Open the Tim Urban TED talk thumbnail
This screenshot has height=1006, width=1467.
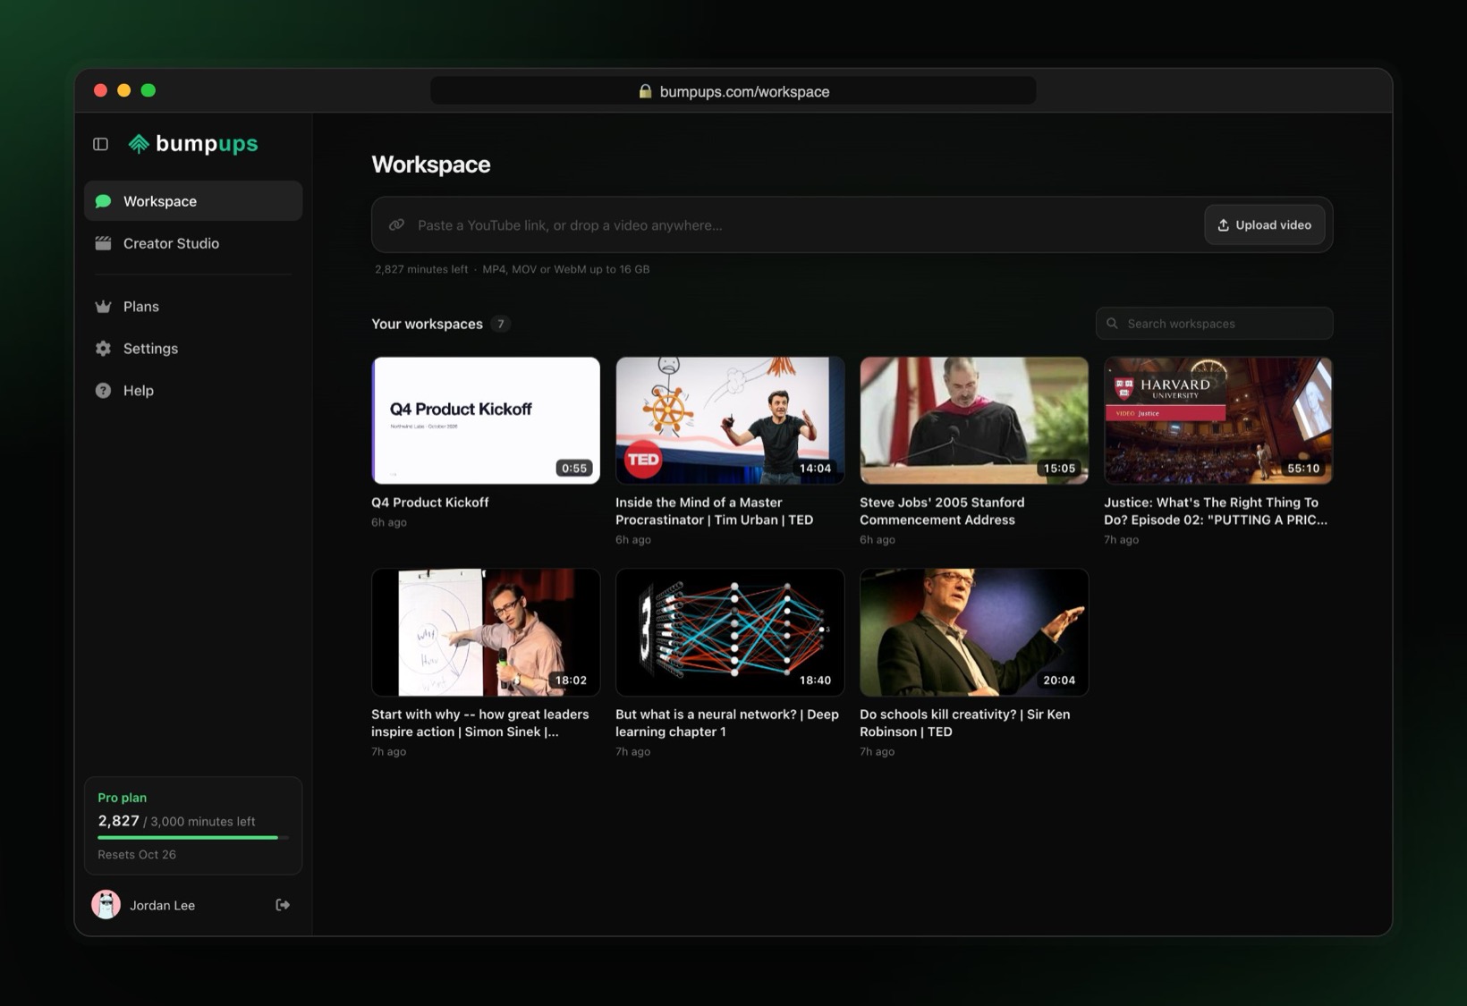(x=730, y=420)
